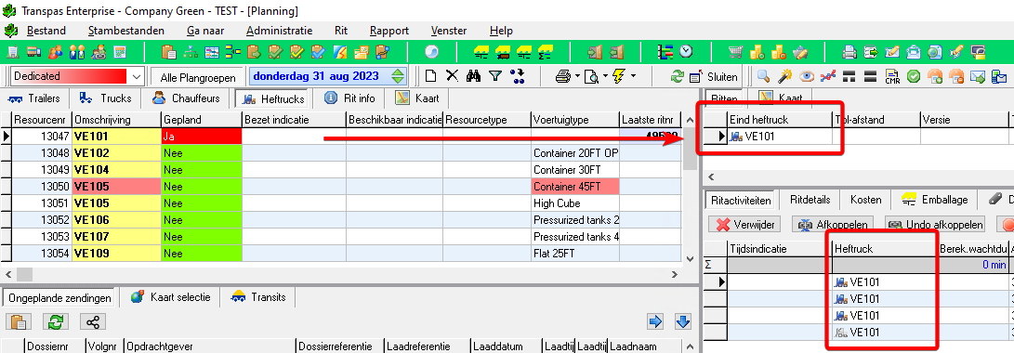Click the horizontal scrollbar under the resource table
Viewport: 1014px width, 353px height.
(x=341, y=274)
